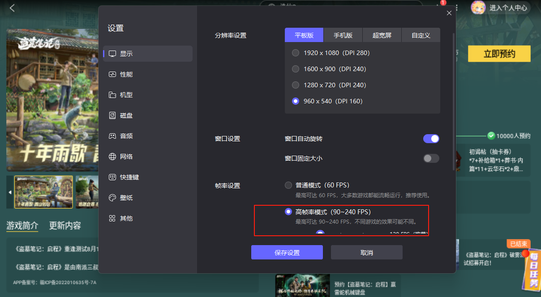Select the second screenshot thumbnail

click(87, 192)
